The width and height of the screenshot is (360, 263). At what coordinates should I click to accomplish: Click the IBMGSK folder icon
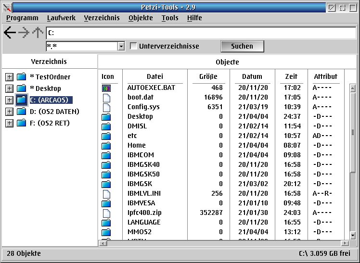coord(106,184)
